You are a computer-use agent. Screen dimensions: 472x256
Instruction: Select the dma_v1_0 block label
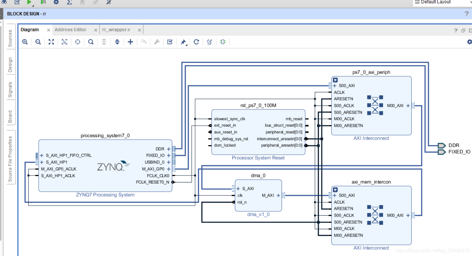point(258,214)
